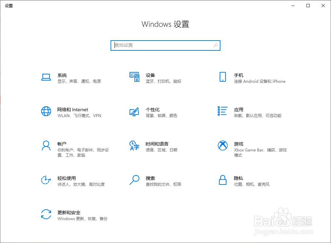
Task: Click text 卸载、默认应用、可选功能
Action: click(257, 116)
